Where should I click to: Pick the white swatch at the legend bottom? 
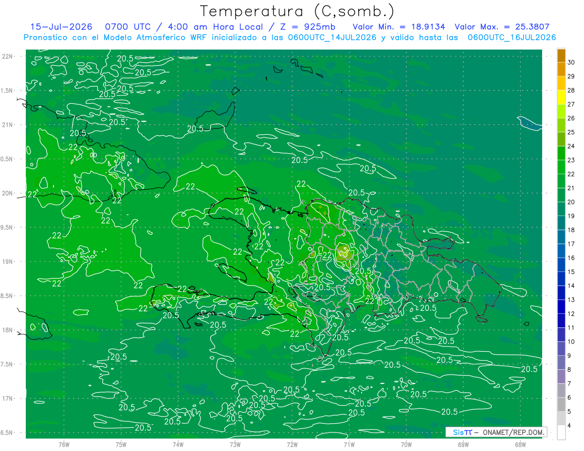tap(561, 433)
